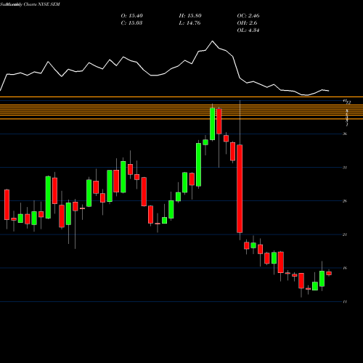
Task: Click the price axis label 11
Action: point(345,301)
